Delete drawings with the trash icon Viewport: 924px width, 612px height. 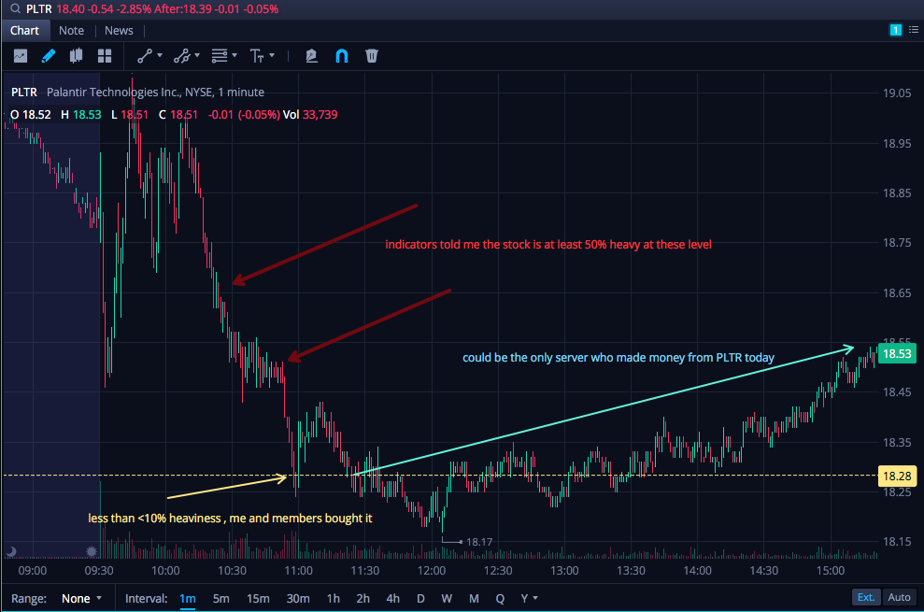click(371, 56)
